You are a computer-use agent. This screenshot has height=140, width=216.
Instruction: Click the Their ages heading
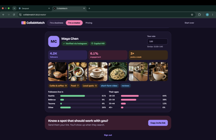[114, 92]
